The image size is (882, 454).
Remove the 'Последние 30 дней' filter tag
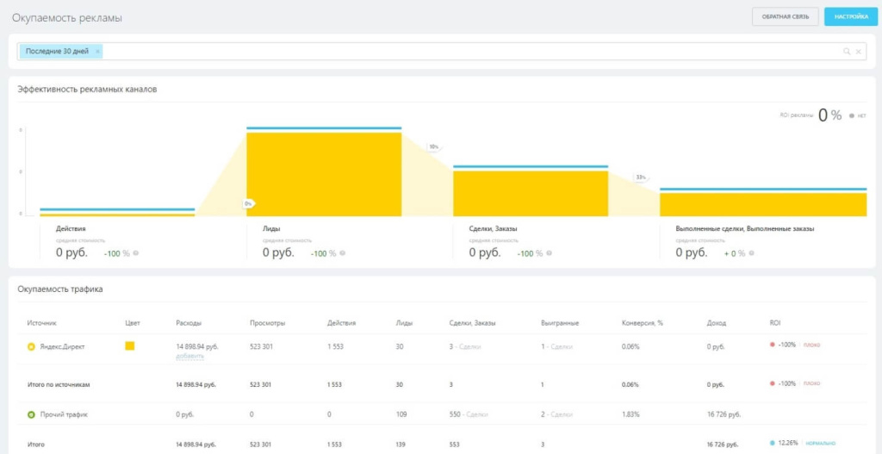point(97,52)
